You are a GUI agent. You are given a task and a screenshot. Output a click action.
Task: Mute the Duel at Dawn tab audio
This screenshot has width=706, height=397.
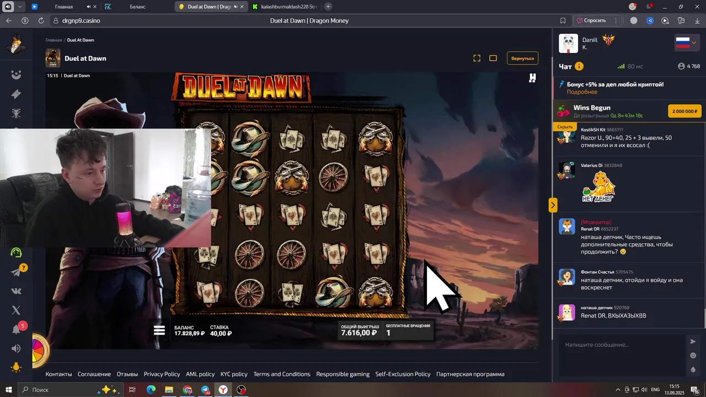(x=236, y=7)
